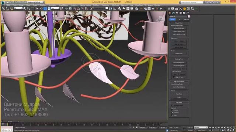236x132 pixels.
Task: Open the Graph Editors menu
Action: (x=63, y=5)
